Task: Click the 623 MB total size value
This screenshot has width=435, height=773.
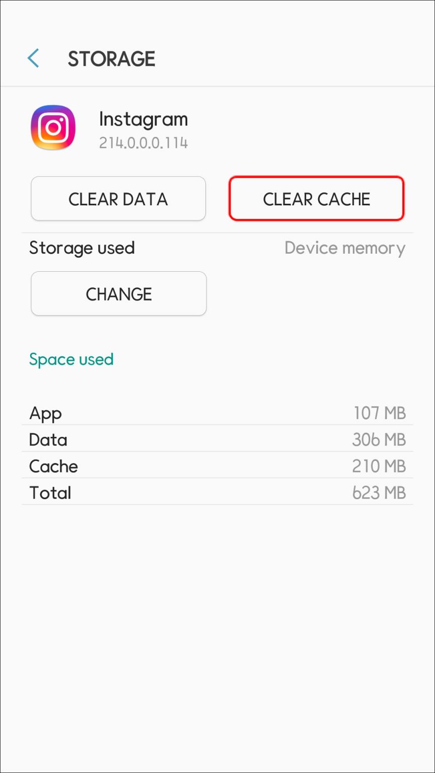Action: pos(379,493)
